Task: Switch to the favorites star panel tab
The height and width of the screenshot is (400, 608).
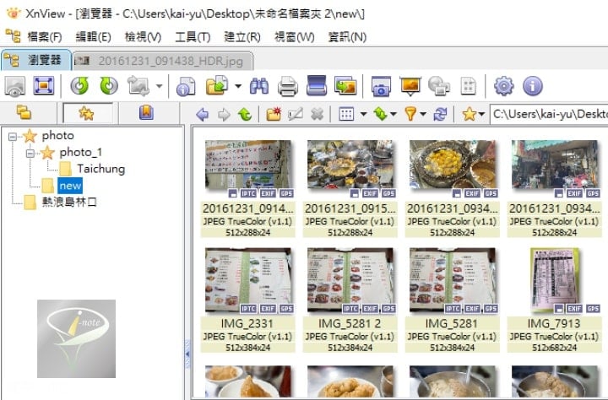Action: tap(87, 113)
